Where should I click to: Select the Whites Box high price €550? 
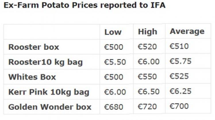coord(147,77)
